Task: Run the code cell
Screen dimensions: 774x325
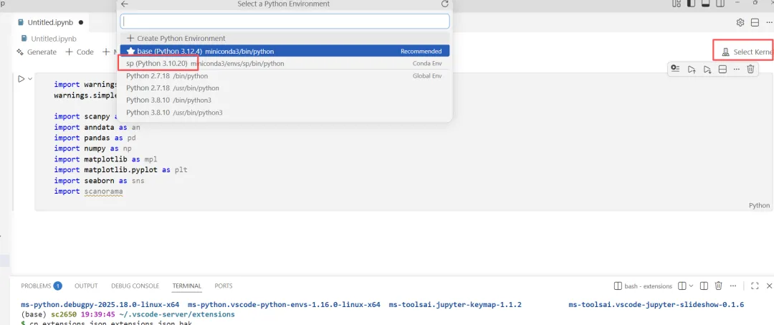Action: (x=21, y=78)
